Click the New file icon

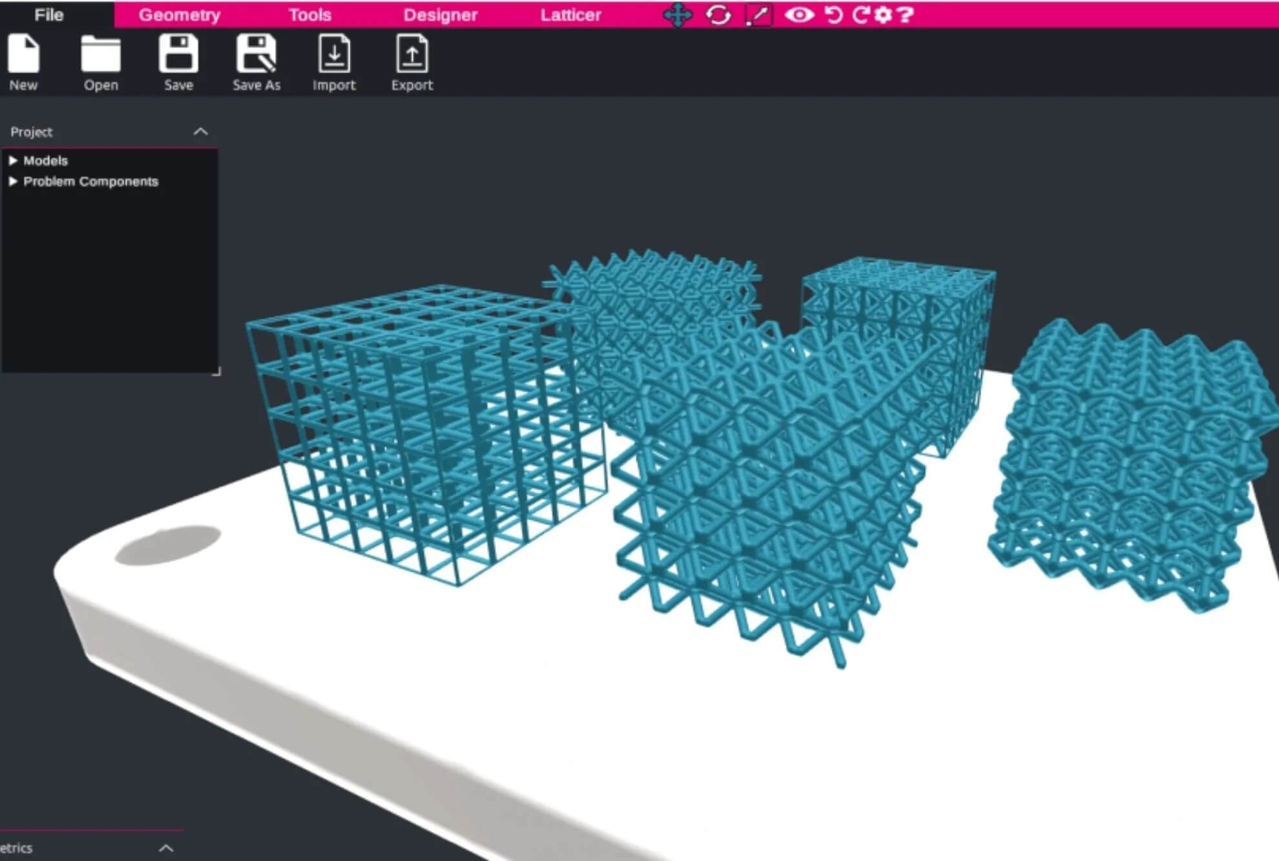coord(24,54)
